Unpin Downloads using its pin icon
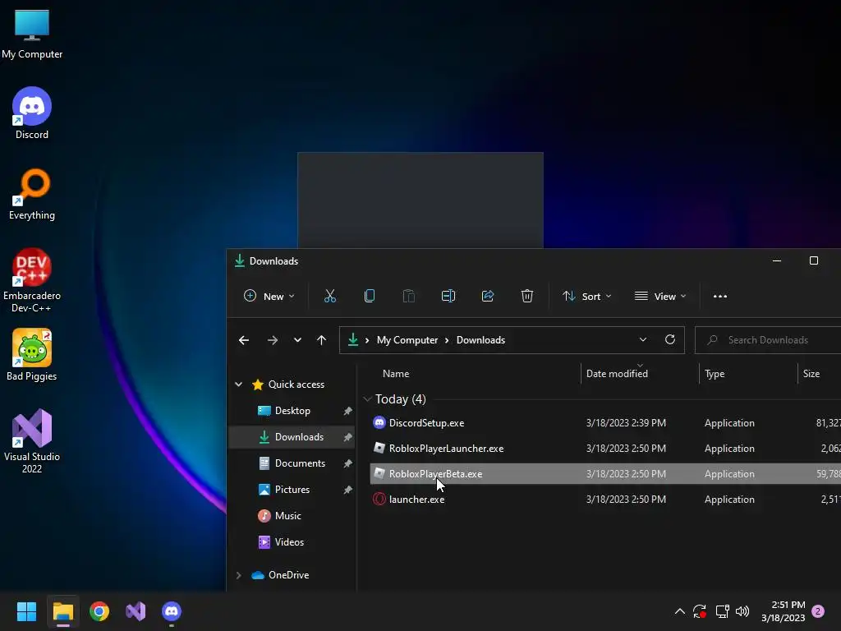This screenshot has width=841, height=631. (347, 437)
